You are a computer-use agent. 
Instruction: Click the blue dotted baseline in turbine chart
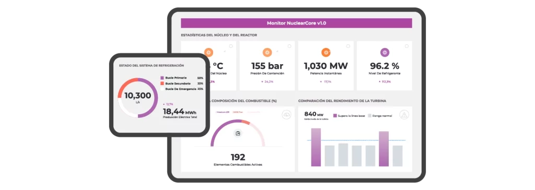[x=356, y=140]
